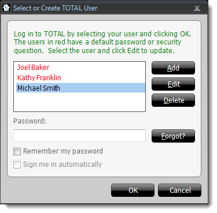
Task: Click the green login instruction text
Action: click(102, 42)
